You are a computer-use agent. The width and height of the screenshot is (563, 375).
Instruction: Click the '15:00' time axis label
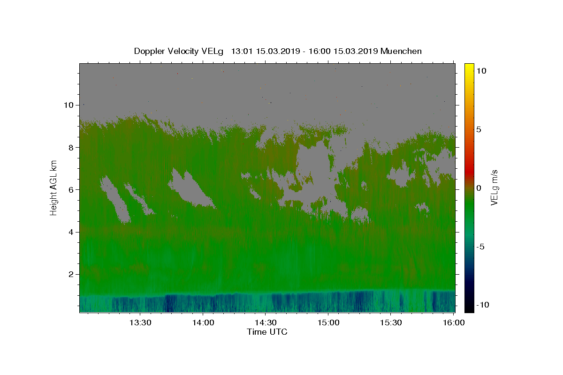328,322
